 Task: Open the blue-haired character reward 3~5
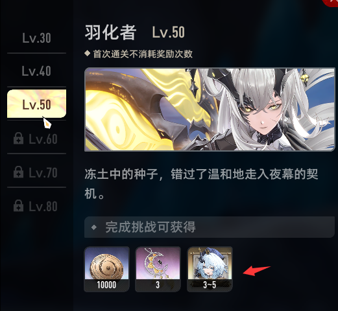210,269
